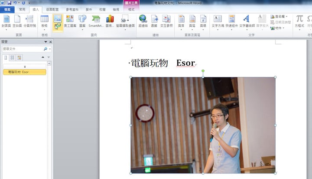Screen dimensions: 312x179
Task: Insert a Chart (圖表)
Action: tap(110, 21)
